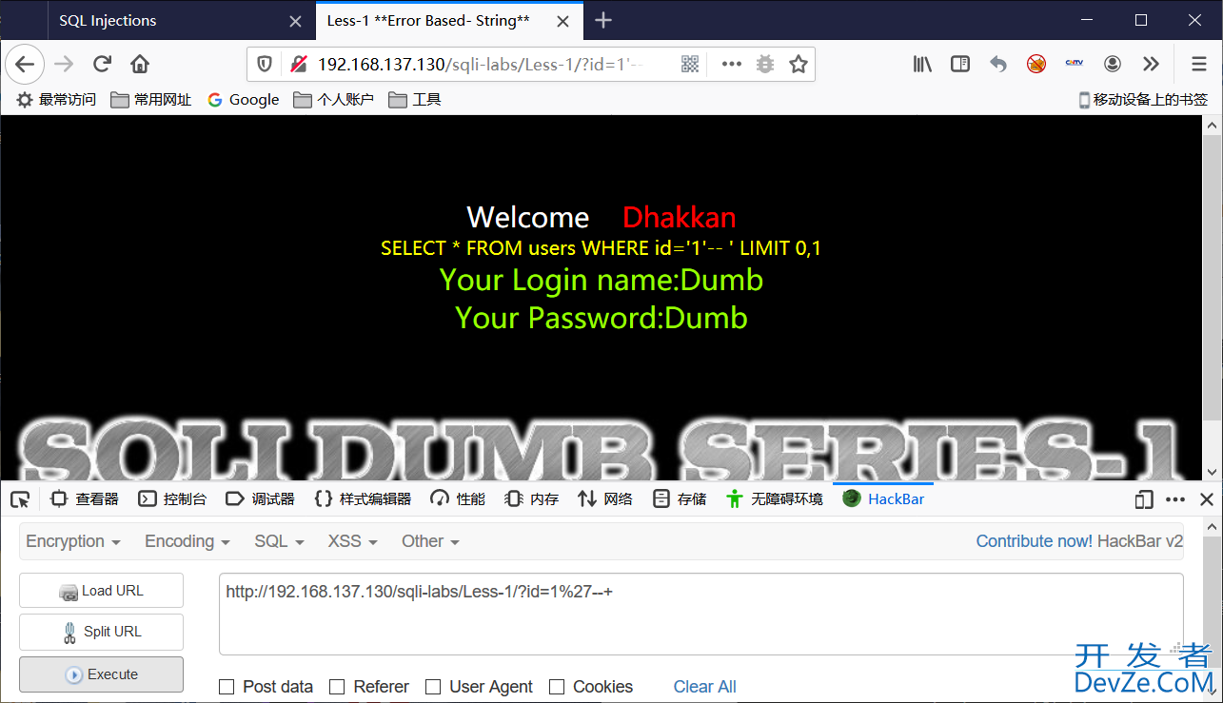Expand HackBar Other dropdown
The image size is (1223, 703).
tap(430, 541)
